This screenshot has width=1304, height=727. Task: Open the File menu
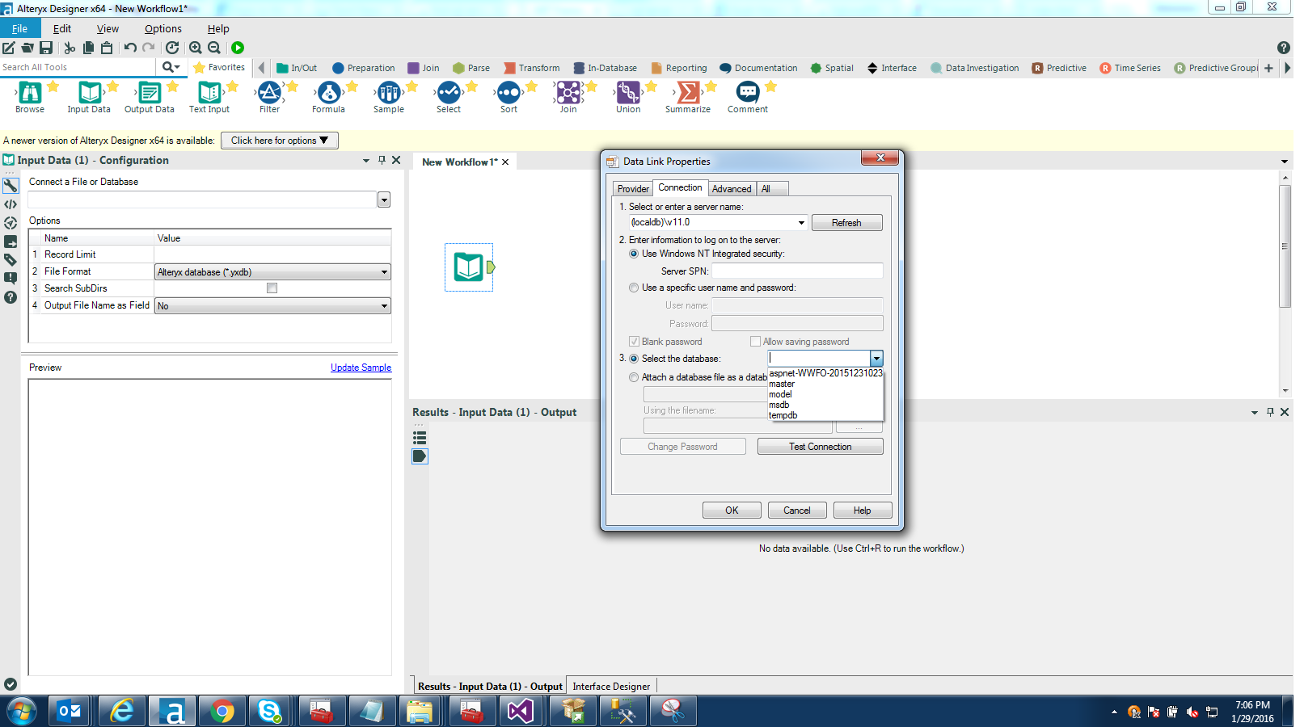[x=19, y=28]
